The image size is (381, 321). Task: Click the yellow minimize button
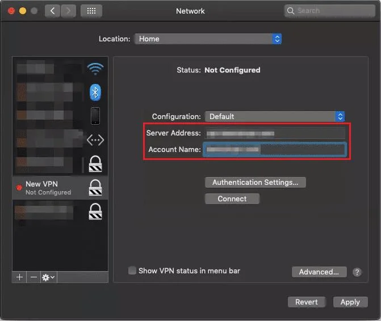point(23,11)
